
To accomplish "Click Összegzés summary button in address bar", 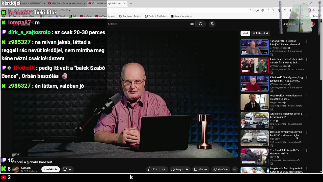I will point(257,10).
